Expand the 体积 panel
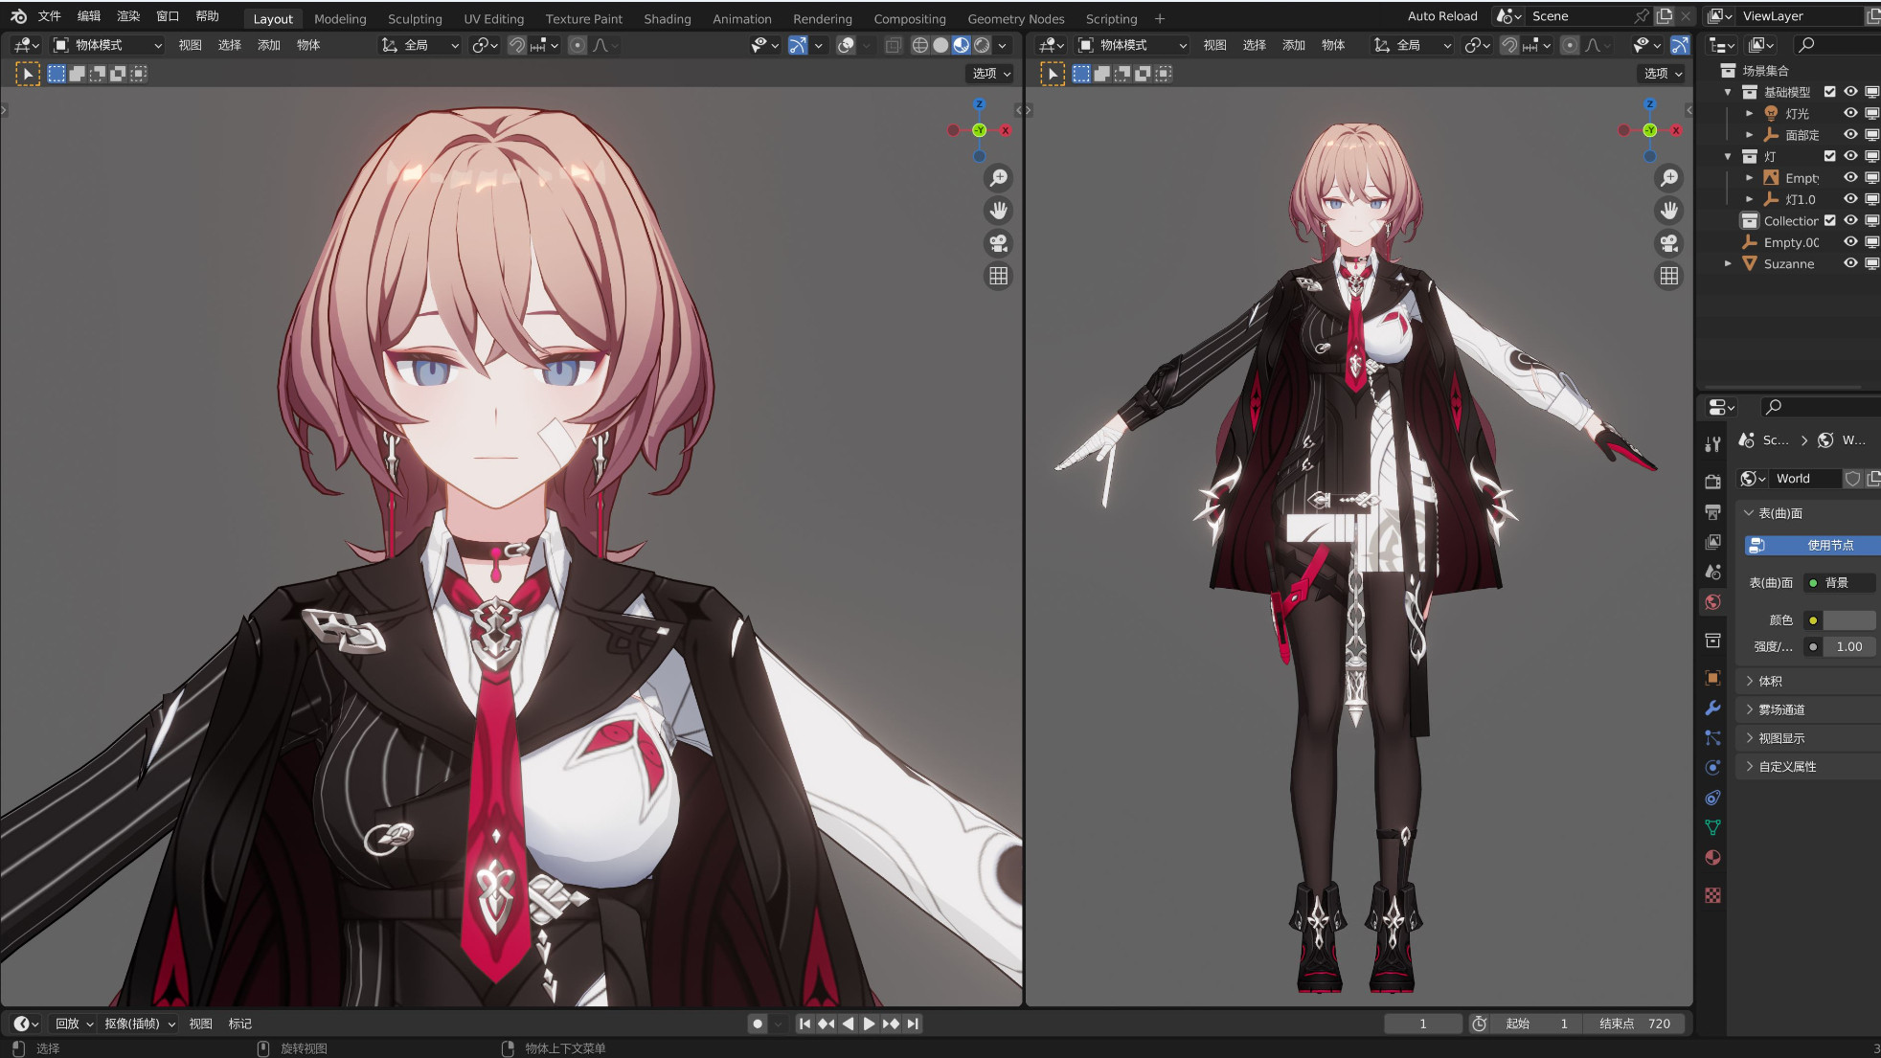The width and height of the screenshot is (1881, 1058). [1770, 681]
